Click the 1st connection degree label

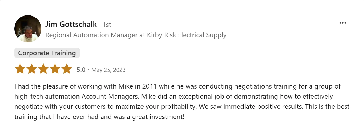coord(107,25)
